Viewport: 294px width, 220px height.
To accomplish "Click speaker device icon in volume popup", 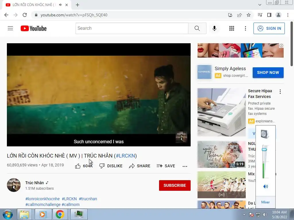I will pyautogui.click(x=265, y=134).
